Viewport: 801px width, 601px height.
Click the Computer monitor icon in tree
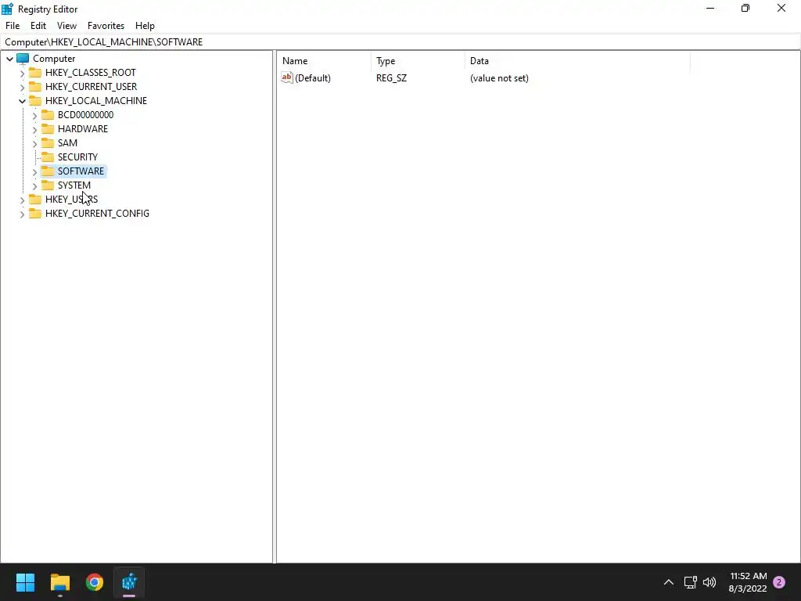point(23,59)
